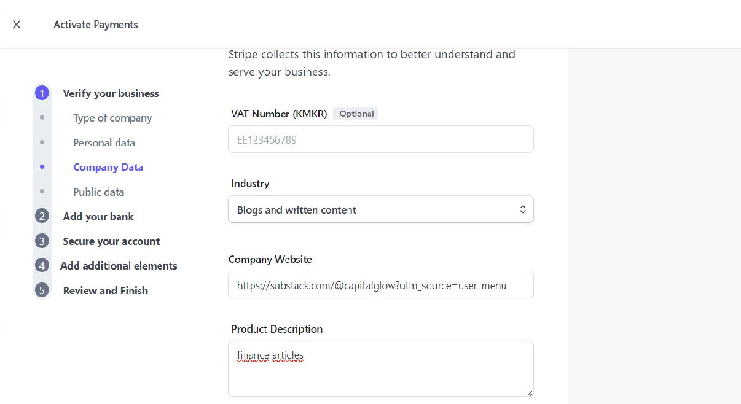
Task: Select Review and Finish step
Action: click(x=106, y=290)
